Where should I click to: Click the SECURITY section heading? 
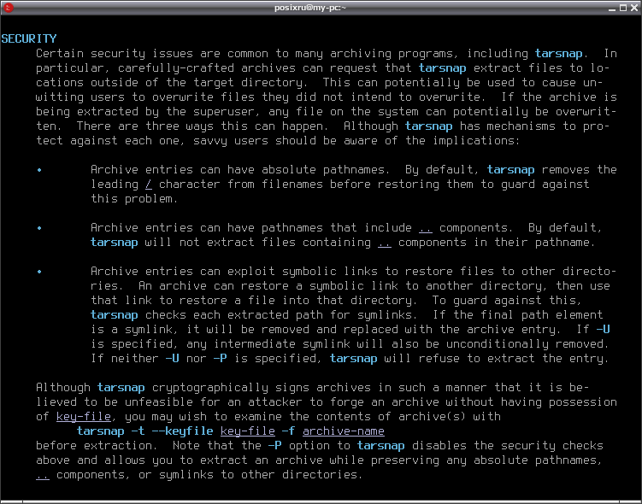tap(29, 38)
